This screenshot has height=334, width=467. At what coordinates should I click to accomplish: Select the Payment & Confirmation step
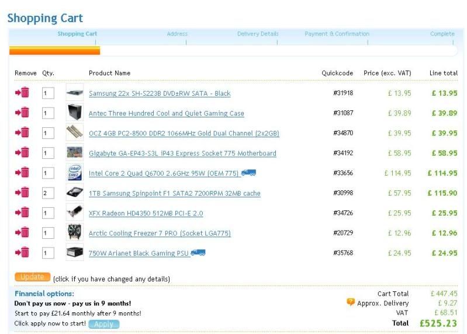click(x=337, y=34)
